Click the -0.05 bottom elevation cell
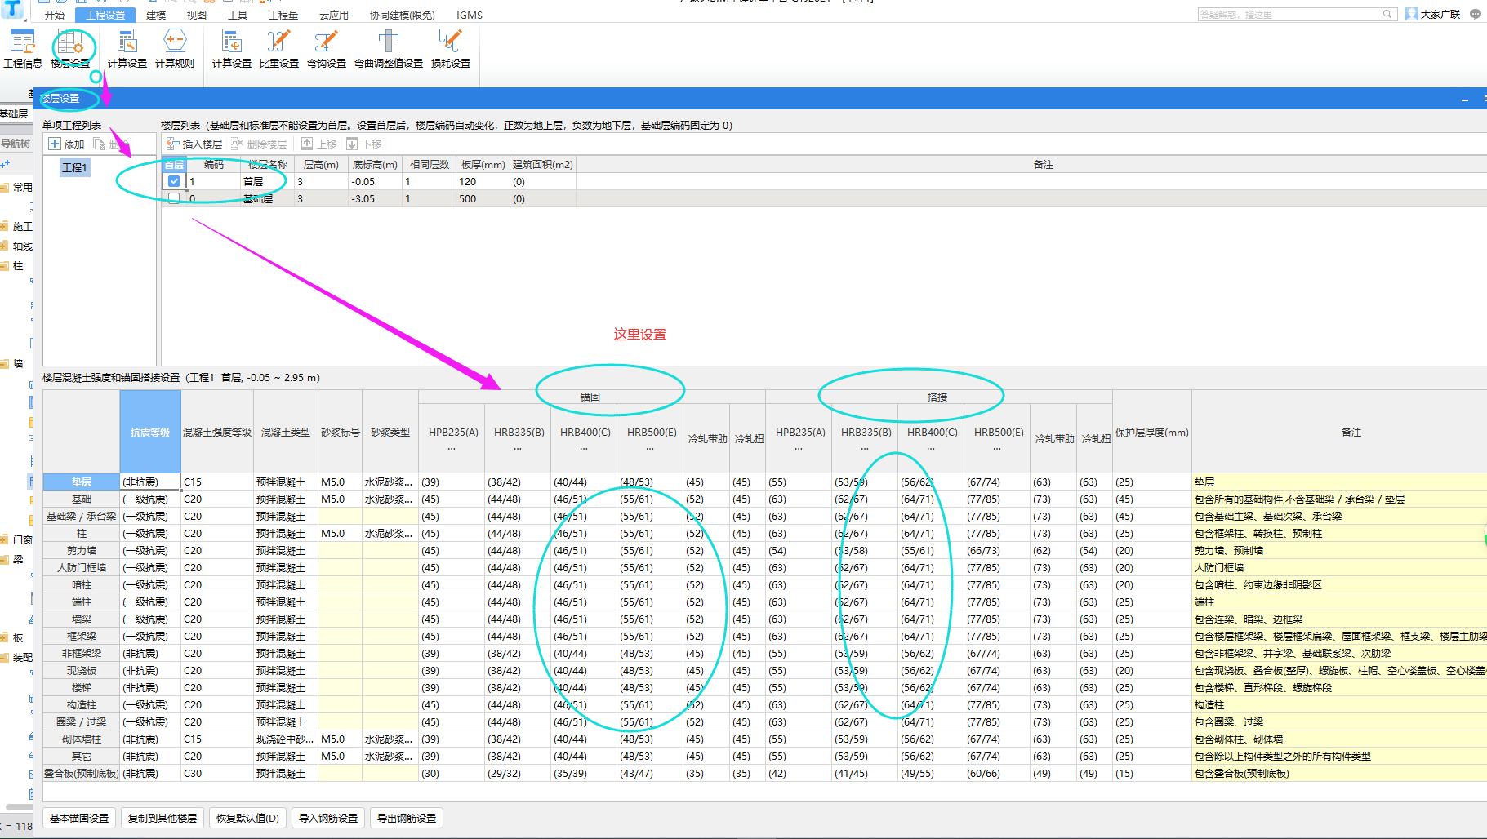1487x839 pixels. [x=375, y=181]
